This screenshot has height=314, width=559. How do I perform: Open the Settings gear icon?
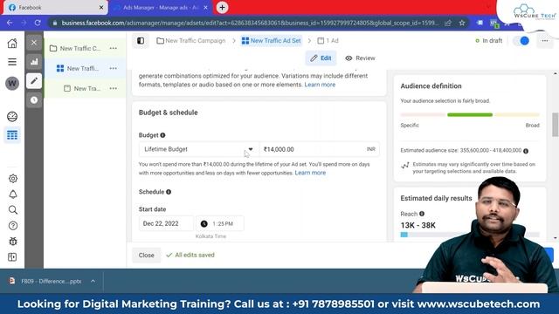pos(13,178)
